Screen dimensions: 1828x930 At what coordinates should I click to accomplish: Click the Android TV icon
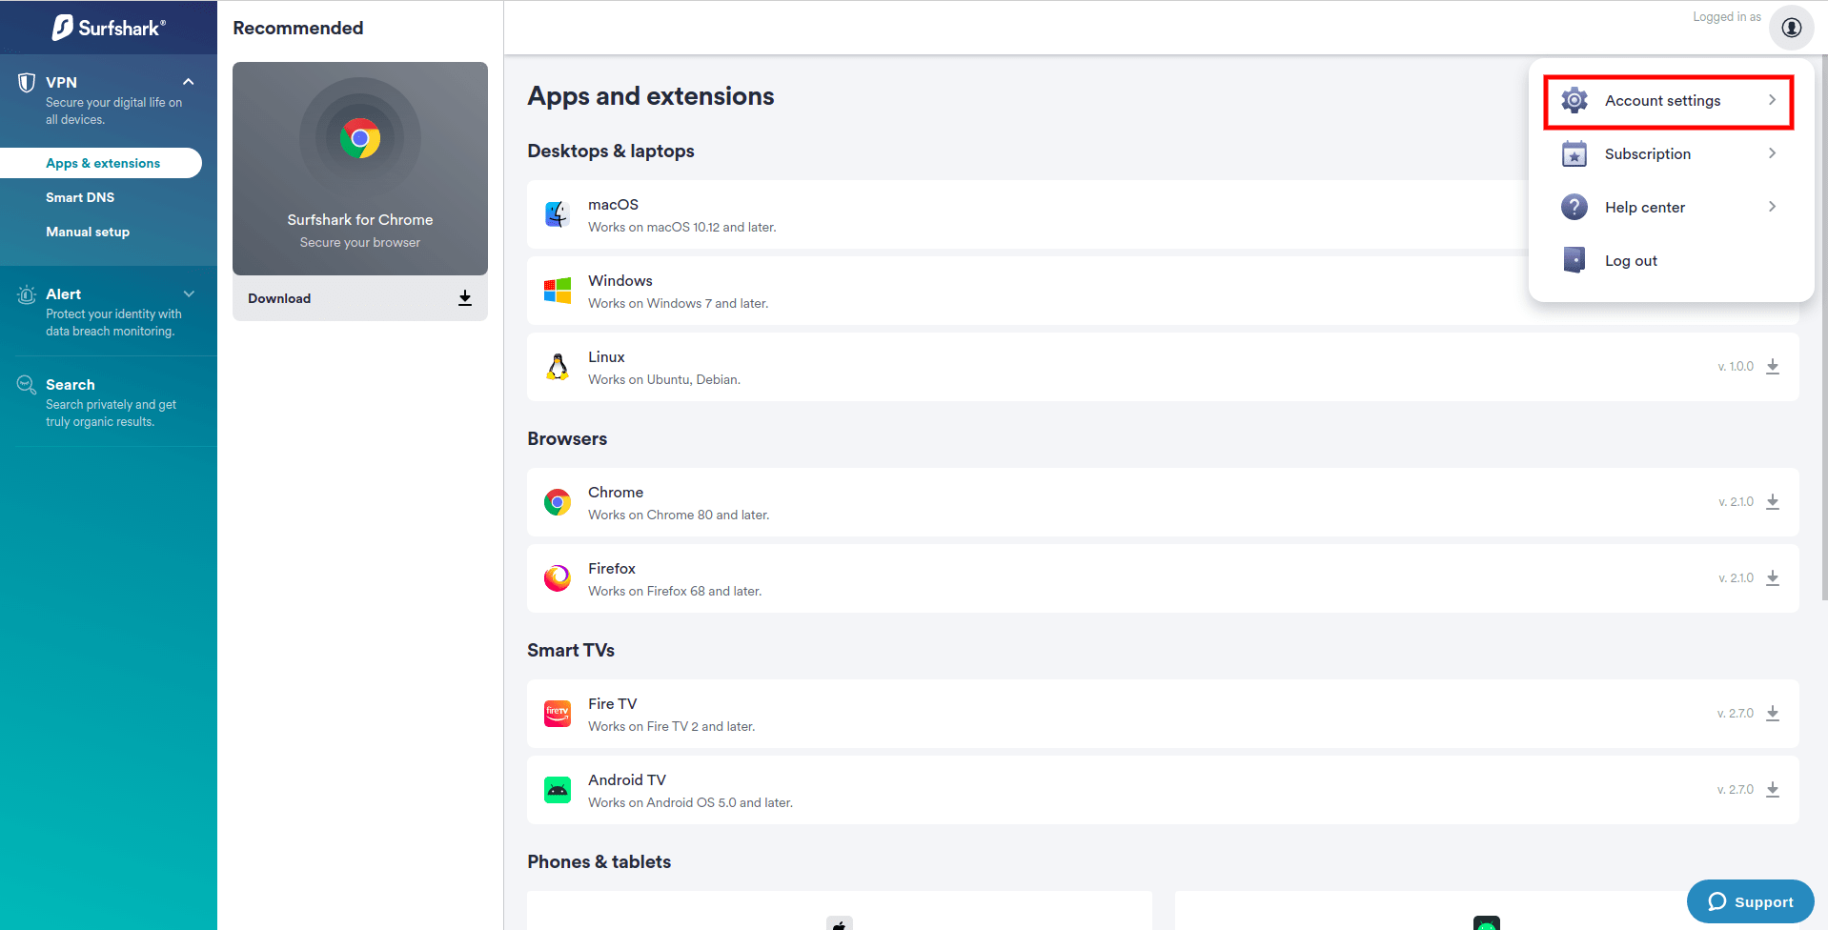click(558, 790)
